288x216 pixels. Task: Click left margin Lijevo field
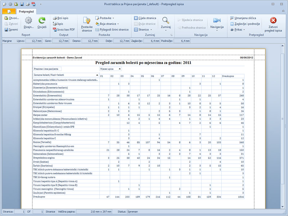coord(34,41)
